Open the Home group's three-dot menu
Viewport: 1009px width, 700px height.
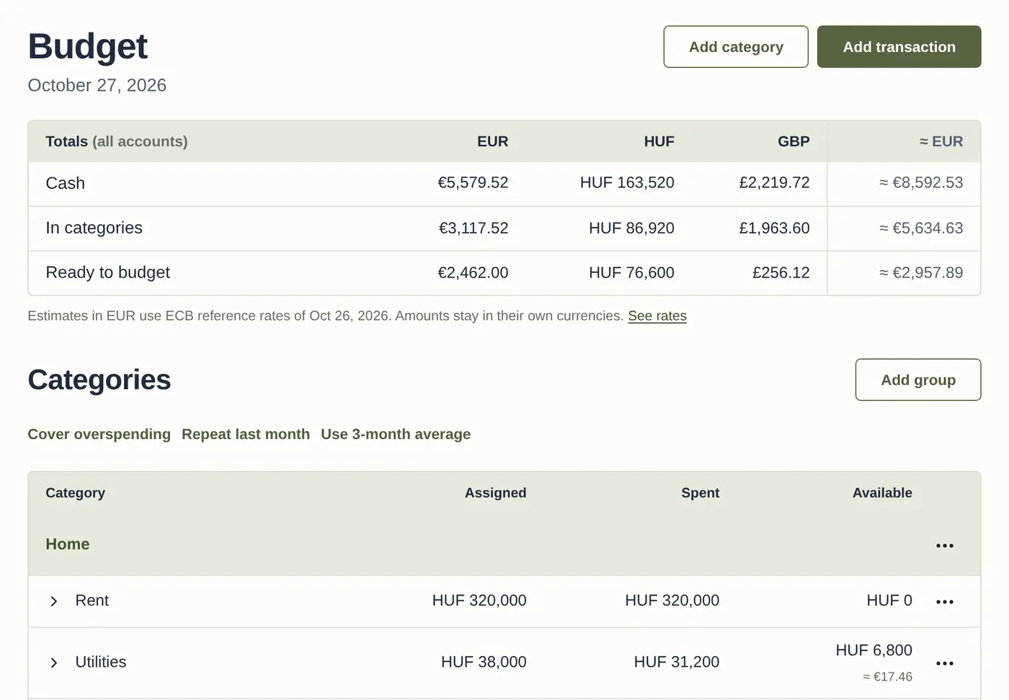[x=944, y=546]
